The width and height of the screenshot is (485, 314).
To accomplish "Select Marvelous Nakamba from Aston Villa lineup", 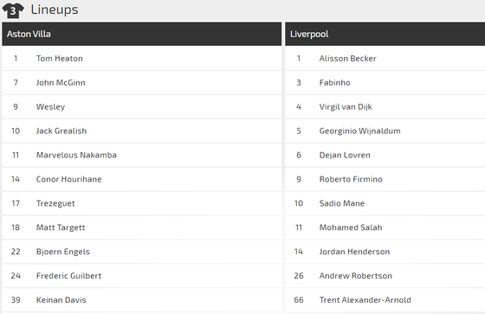I will (76, 155).
